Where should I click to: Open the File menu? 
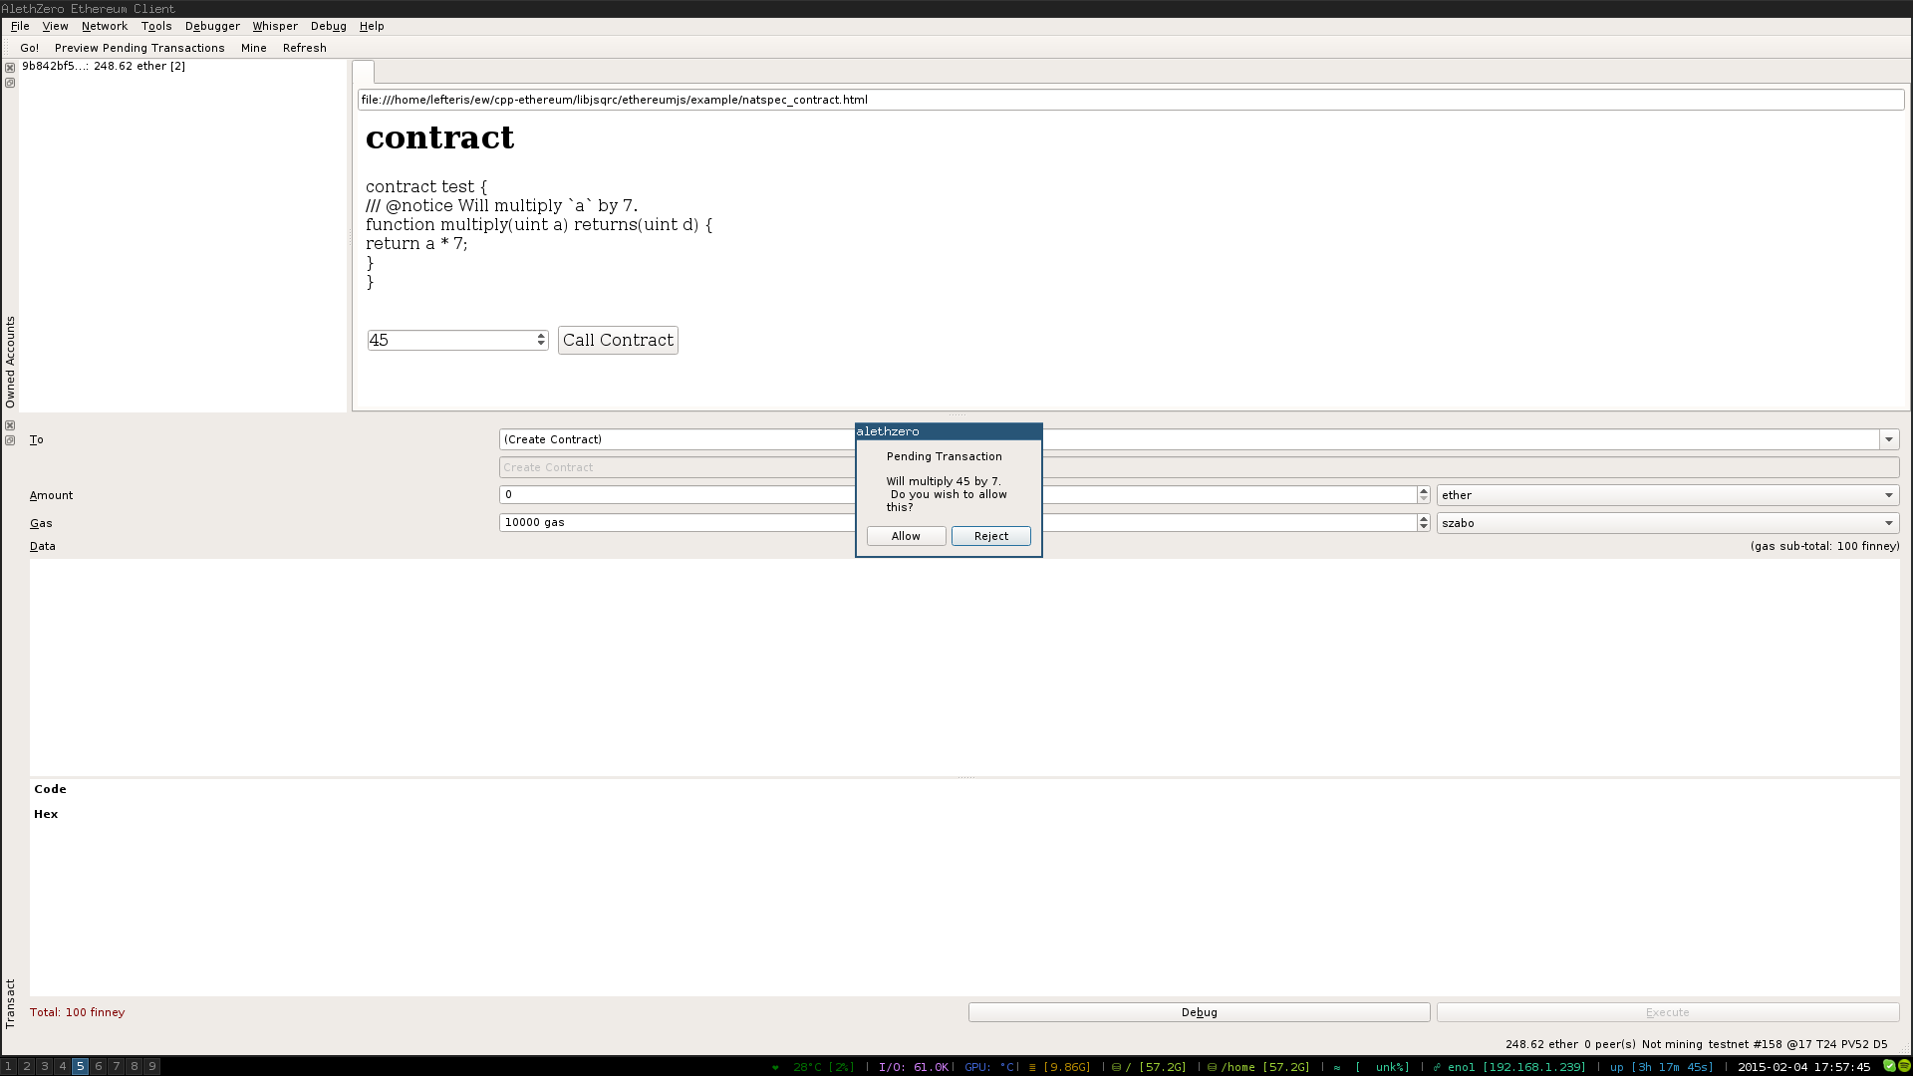tap(20, 26)
